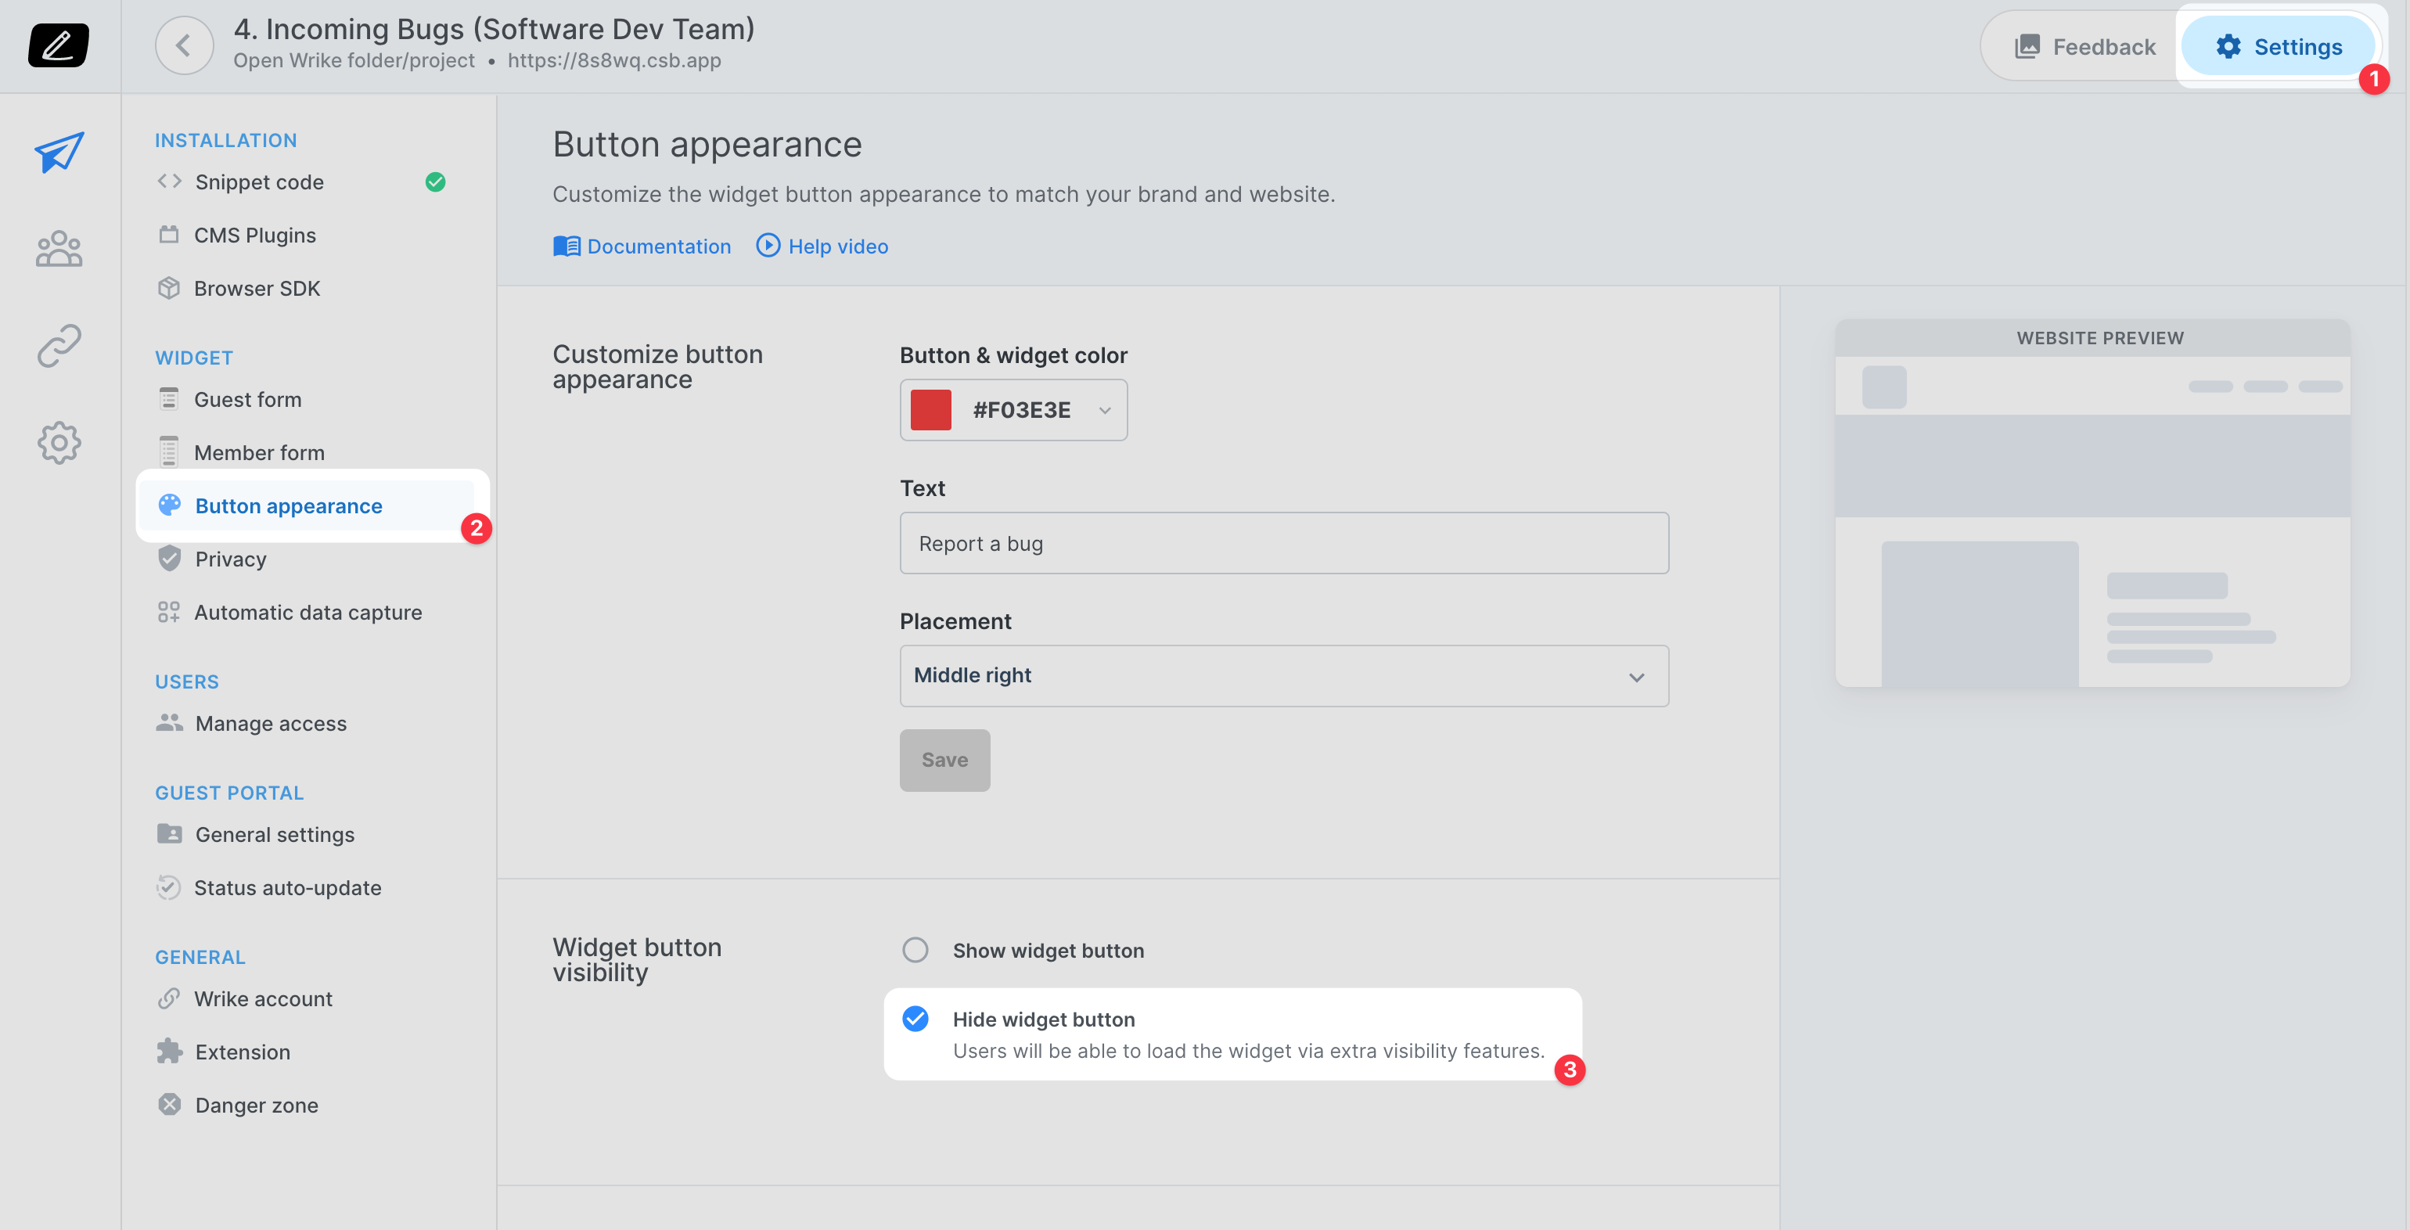Select the Hide widget button radio
Image resolution: width=2410 pixels, height=1230 pixels.
(x=915, y=1019)
